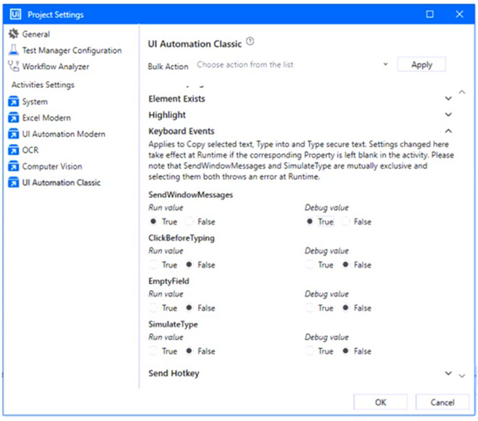The image size is (478, 421).
Task: Click the Element Exists section header
Action: coord(176,99)
